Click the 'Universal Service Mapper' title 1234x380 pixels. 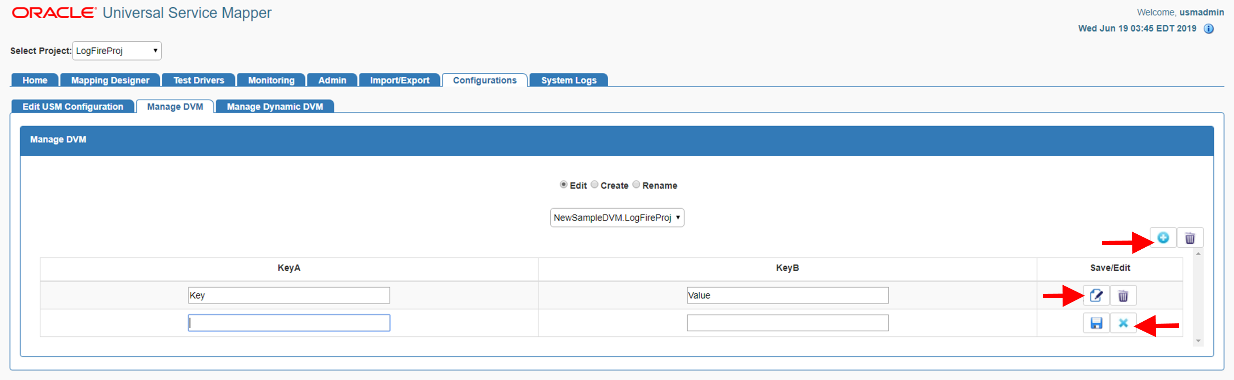pyautogui.click(x=187, y=13)
